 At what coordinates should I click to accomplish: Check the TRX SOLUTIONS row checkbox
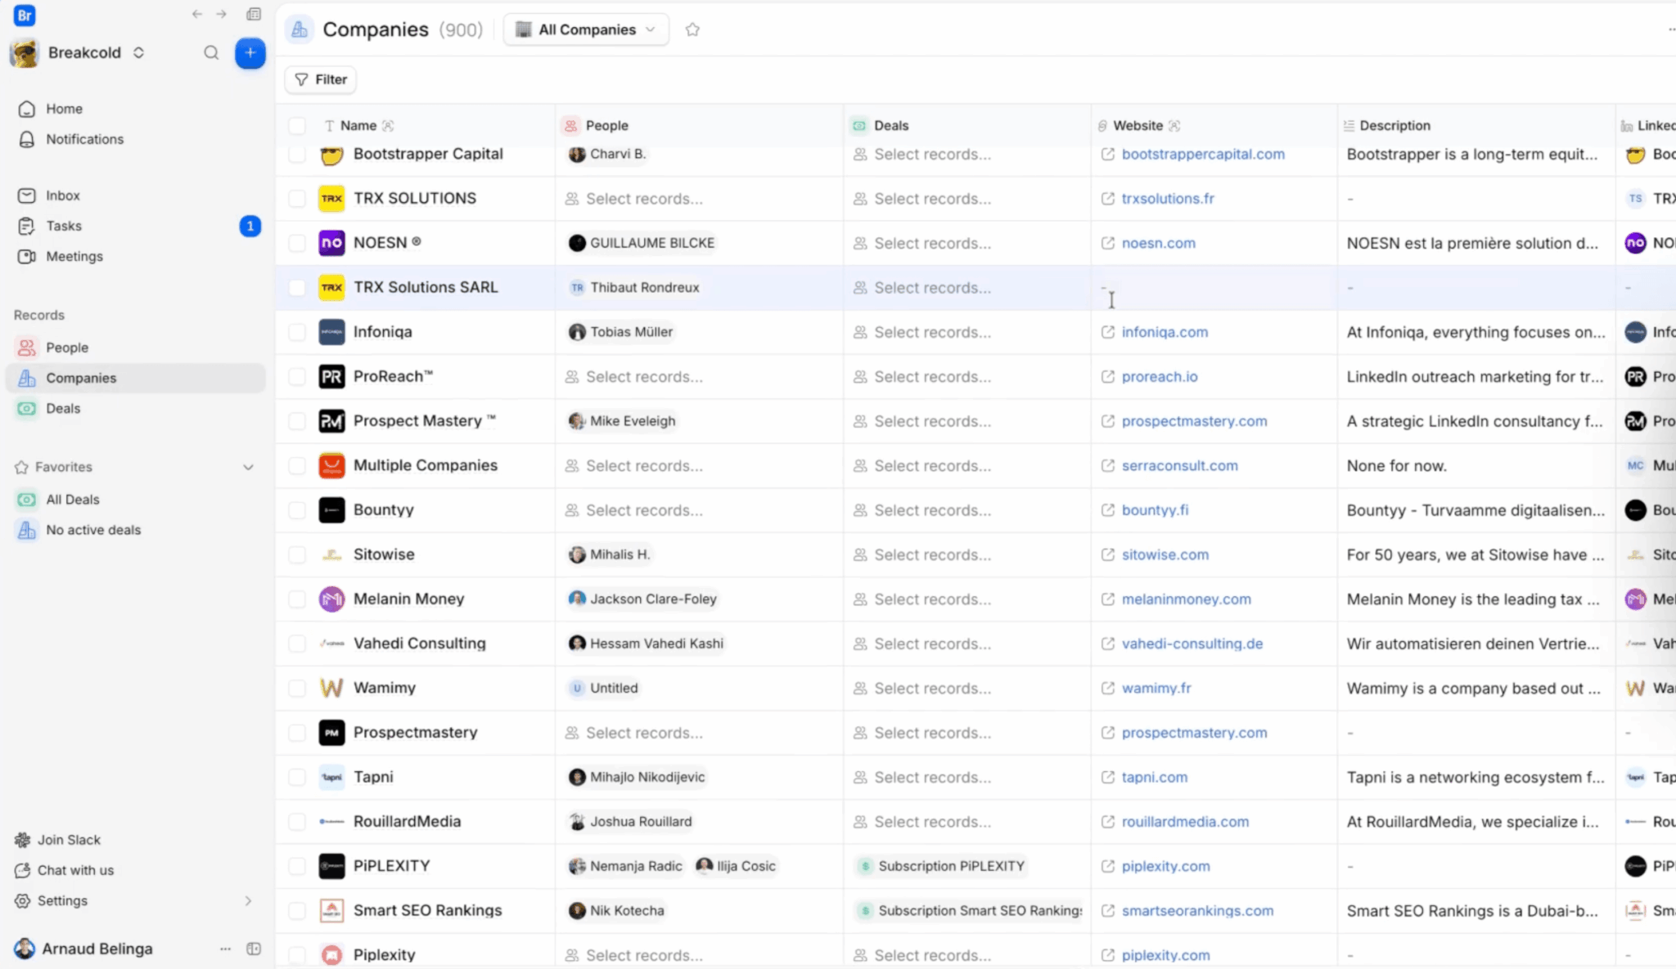[x=297, y=199]
